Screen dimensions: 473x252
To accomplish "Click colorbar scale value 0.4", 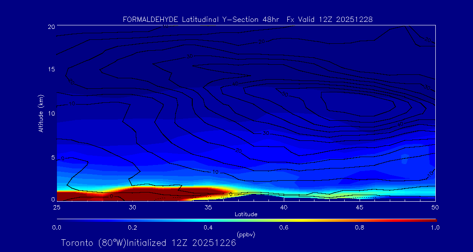I will [208, 228].
